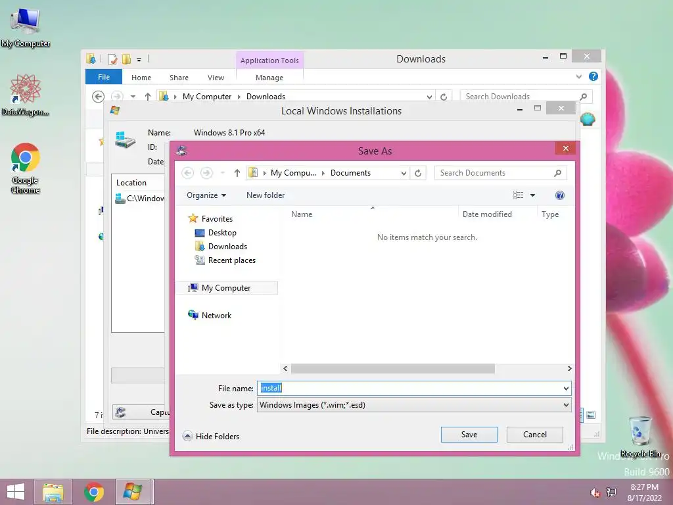Viewport: 673px width, 505px height.
Task: Open File Explorer from taskbar
Action: pos(53,492)
